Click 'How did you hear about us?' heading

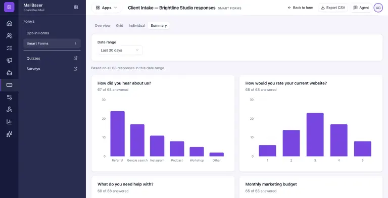tap(124, 83)
